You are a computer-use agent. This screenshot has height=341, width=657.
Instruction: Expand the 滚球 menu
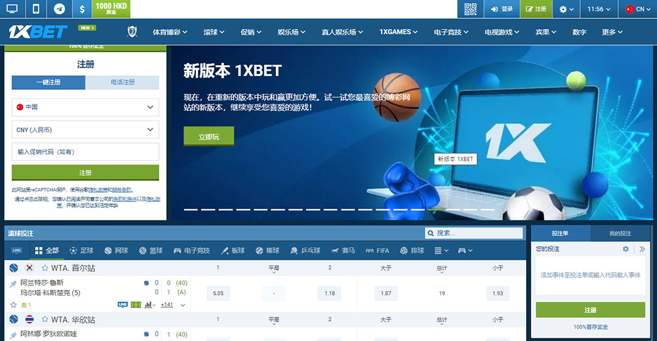coord(214,31)
